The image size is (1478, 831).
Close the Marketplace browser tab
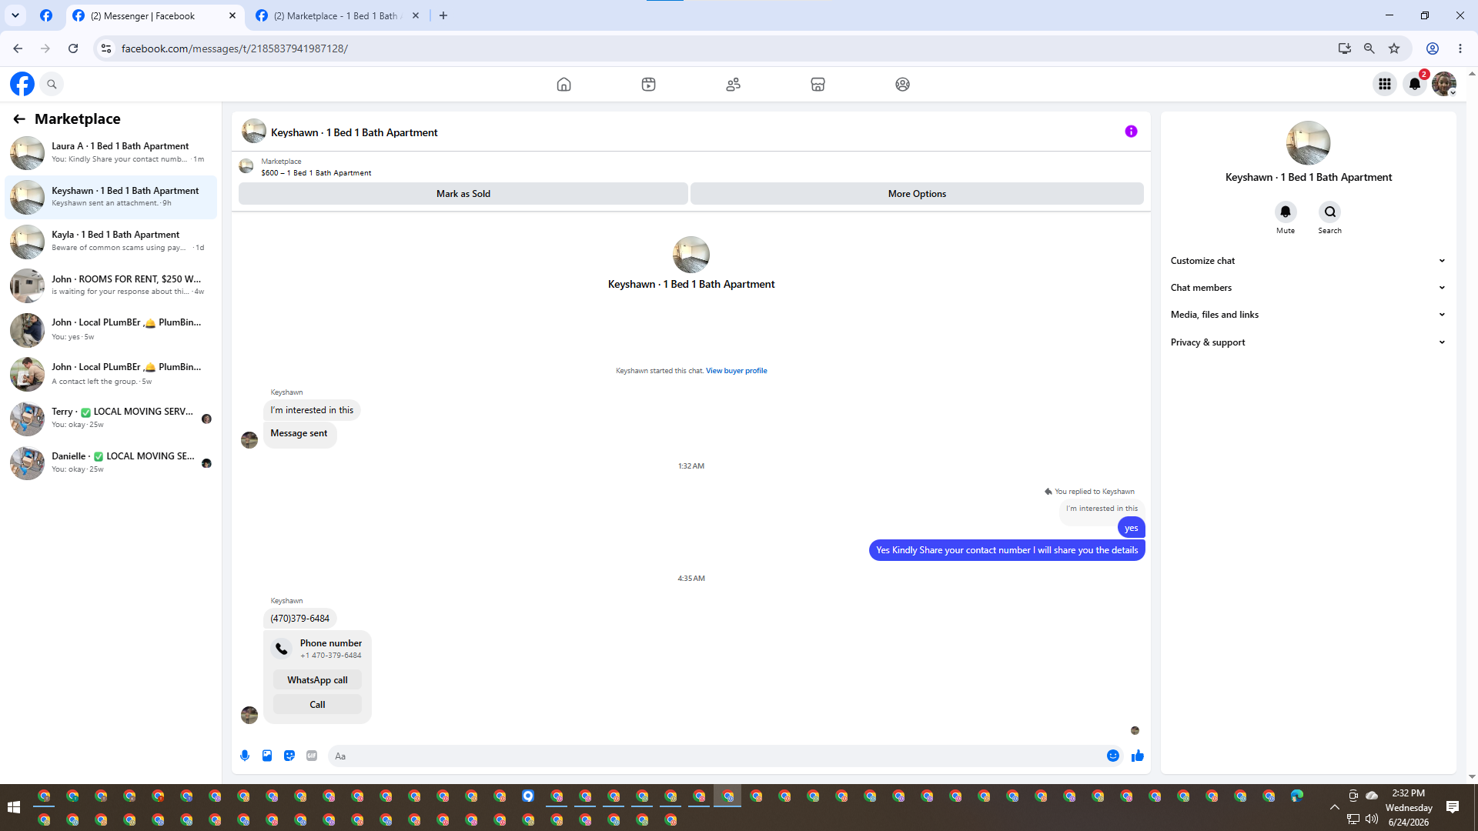416,15
